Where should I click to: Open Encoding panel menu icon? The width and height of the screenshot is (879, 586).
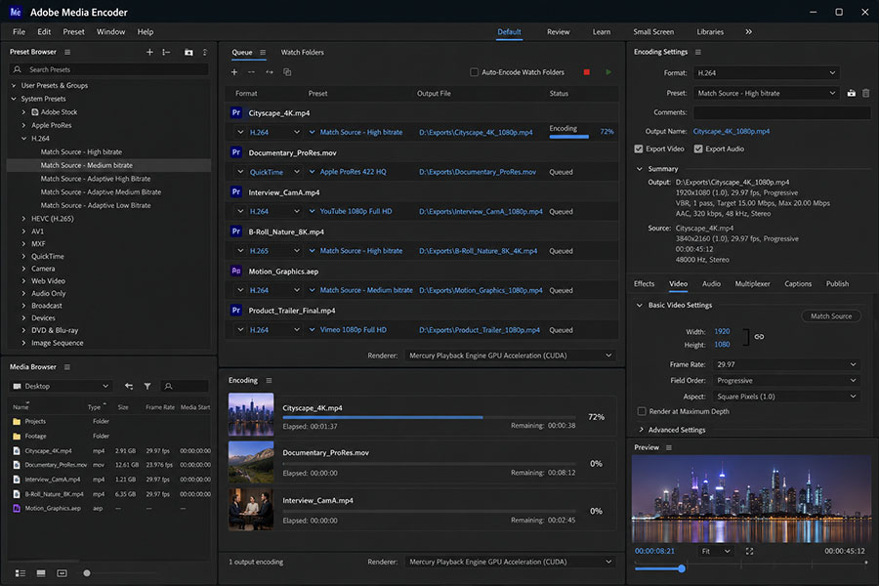tap(270, 380)
